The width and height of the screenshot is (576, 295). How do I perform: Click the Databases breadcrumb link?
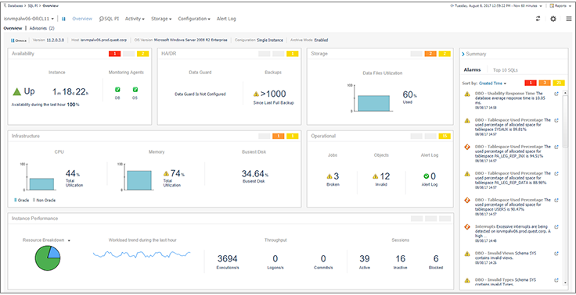point(16,6)
